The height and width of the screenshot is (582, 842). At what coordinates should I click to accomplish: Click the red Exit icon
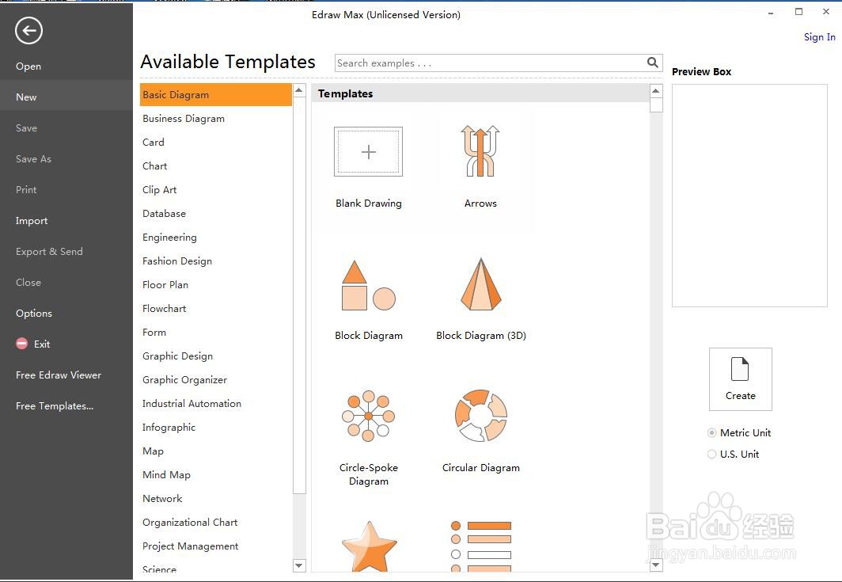coord(21,344)
